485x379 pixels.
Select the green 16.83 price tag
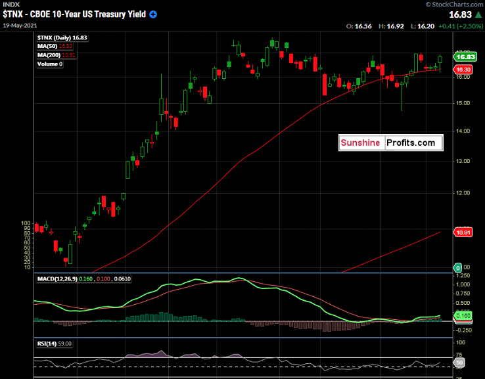point(465,57)
